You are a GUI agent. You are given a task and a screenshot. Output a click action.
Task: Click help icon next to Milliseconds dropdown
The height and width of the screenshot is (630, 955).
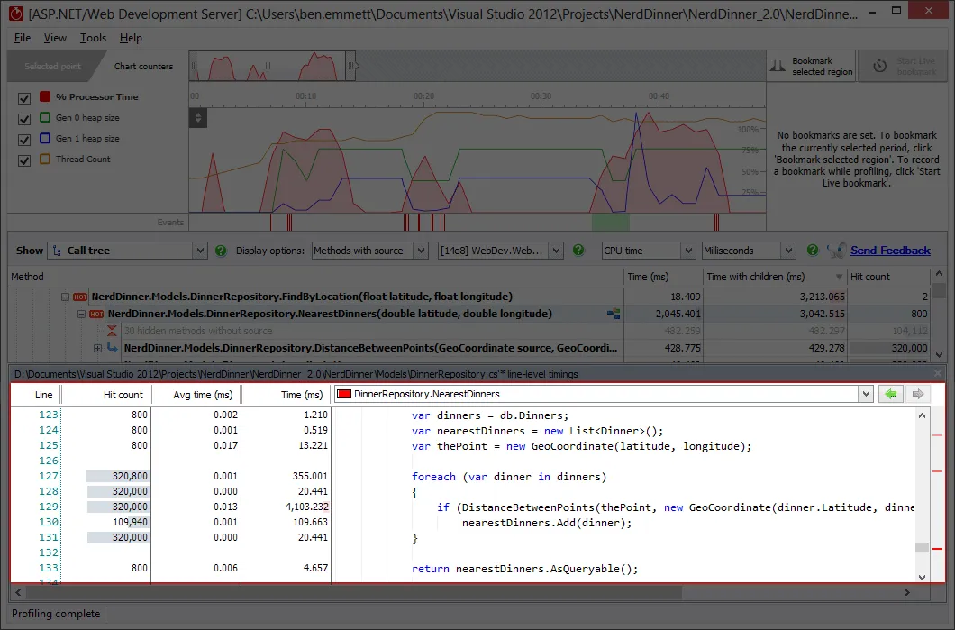813,251
